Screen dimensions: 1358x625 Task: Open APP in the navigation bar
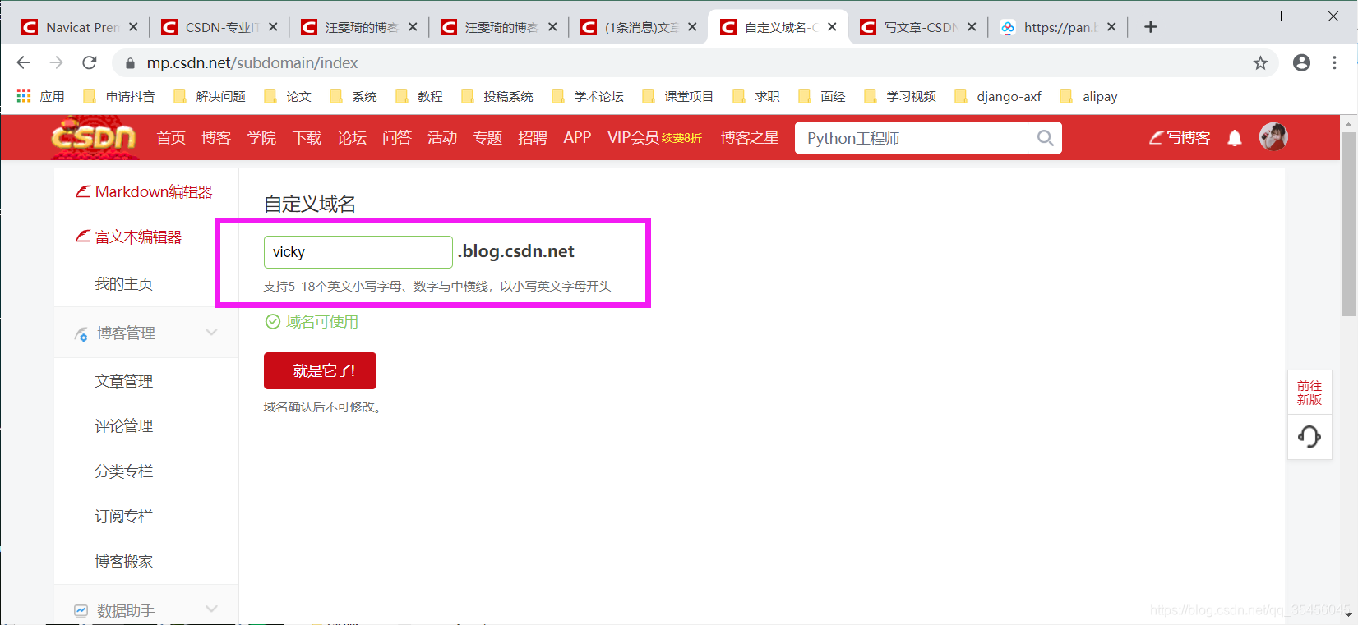click(x=577, y=138)
